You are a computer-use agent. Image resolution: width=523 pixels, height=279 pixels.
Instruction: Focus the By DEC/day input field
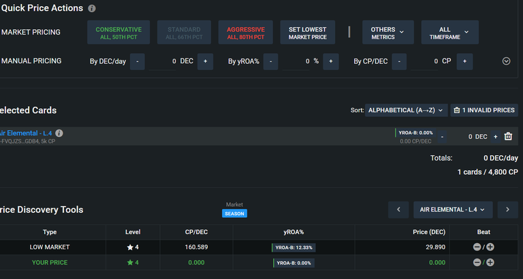[163, 62]
